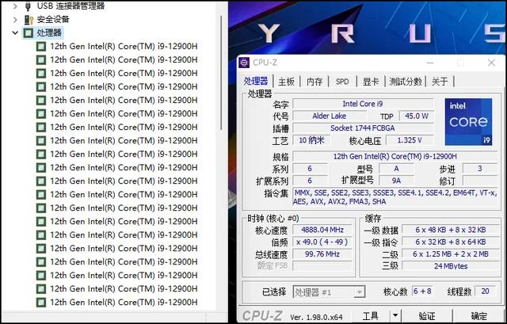Click the 规格 field with i9-12900H
The width and height of the screenshot is (507, 324).
[x=395, y=157]
